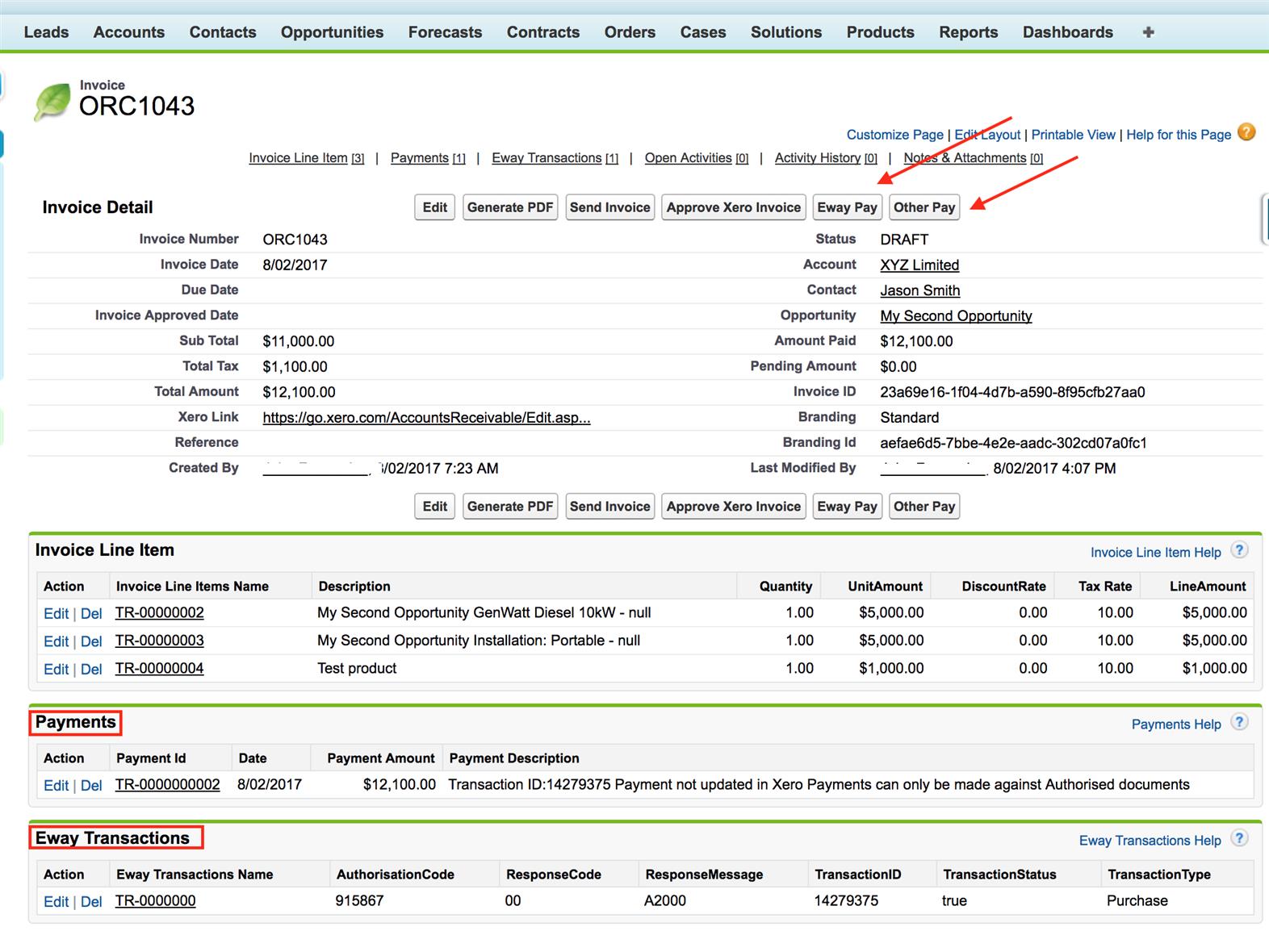Open the Jason Smith contact link

[x=920, y=290]
